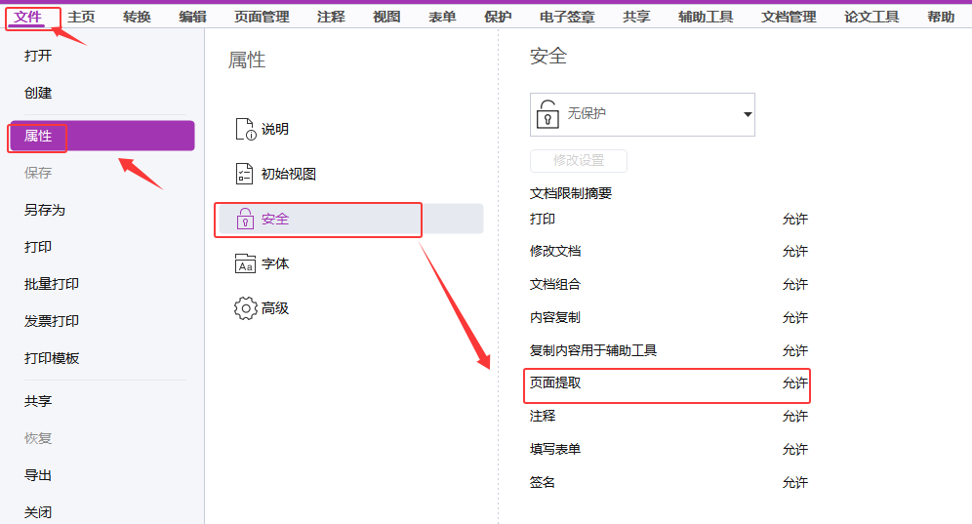Expand the 无保护 security dropdown arrow
This screenshot has width=972, height=524.
748,114
